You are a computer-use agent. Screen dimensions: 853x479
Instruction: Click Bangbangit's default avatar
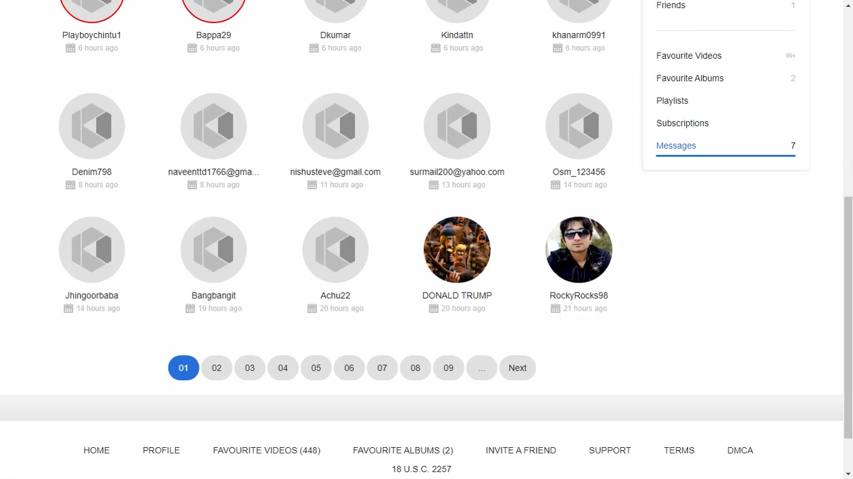coord(213,250)
